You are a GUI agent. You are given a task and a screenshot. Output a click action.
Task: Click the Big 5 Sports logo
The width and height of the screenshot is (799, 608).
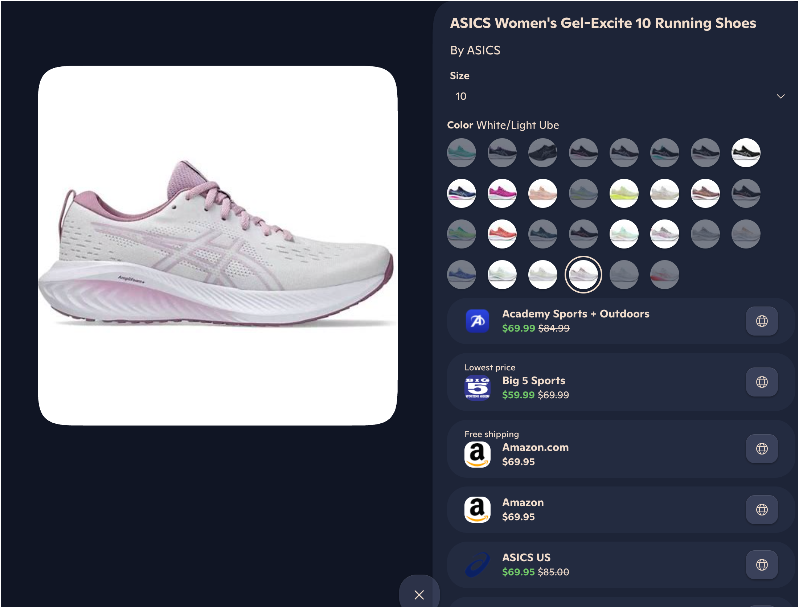point(477,388)
